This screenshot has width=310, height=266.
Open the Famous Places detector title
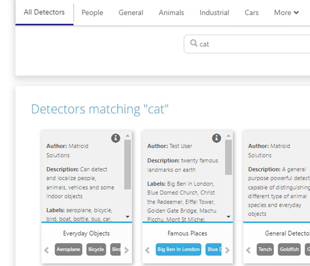[187, 234]
